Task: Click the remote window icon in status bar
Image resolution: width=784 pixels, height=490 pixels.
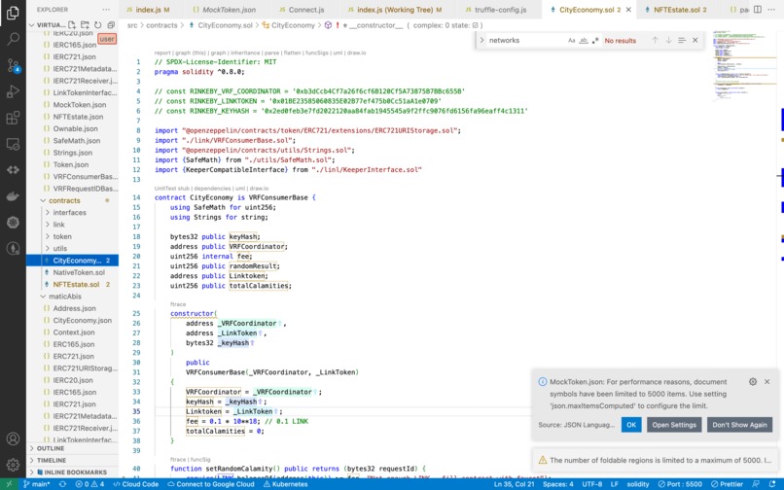Action: coord(9,484)
